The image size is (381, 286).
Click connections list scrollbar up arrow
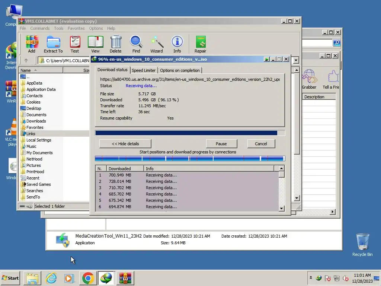point(281,168)
